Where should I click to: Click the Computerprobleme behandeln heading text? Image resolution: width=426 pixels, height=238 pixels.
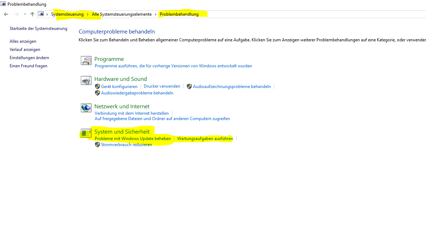pyautogui.click(x=116, y=32)
